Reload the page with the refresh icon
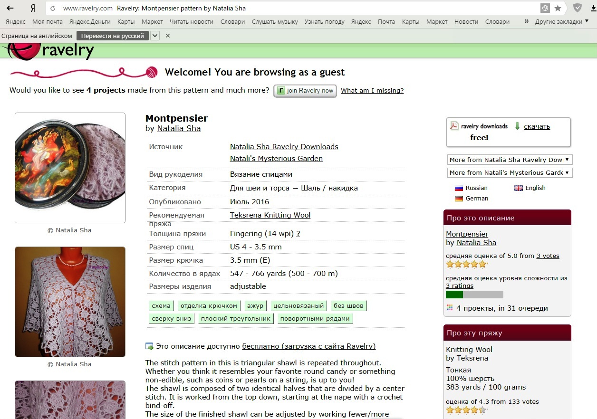Viewport: 597px width, 419px height. point(53,8)
